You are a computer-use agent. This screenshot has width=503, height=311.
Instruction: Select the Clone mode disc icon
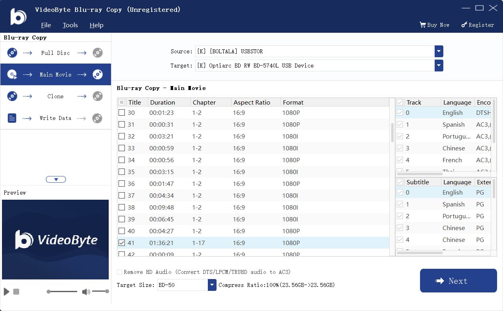[x=11, y=96]
